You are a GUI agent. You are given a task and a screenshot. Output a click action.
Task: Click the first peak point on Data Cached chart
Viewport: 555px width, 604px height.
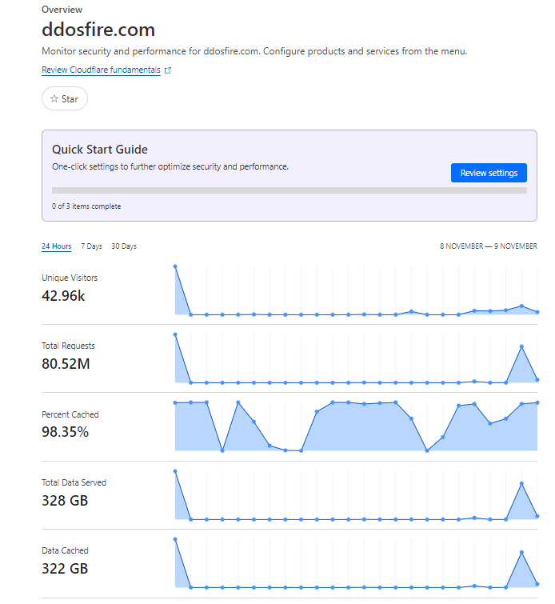175,539
